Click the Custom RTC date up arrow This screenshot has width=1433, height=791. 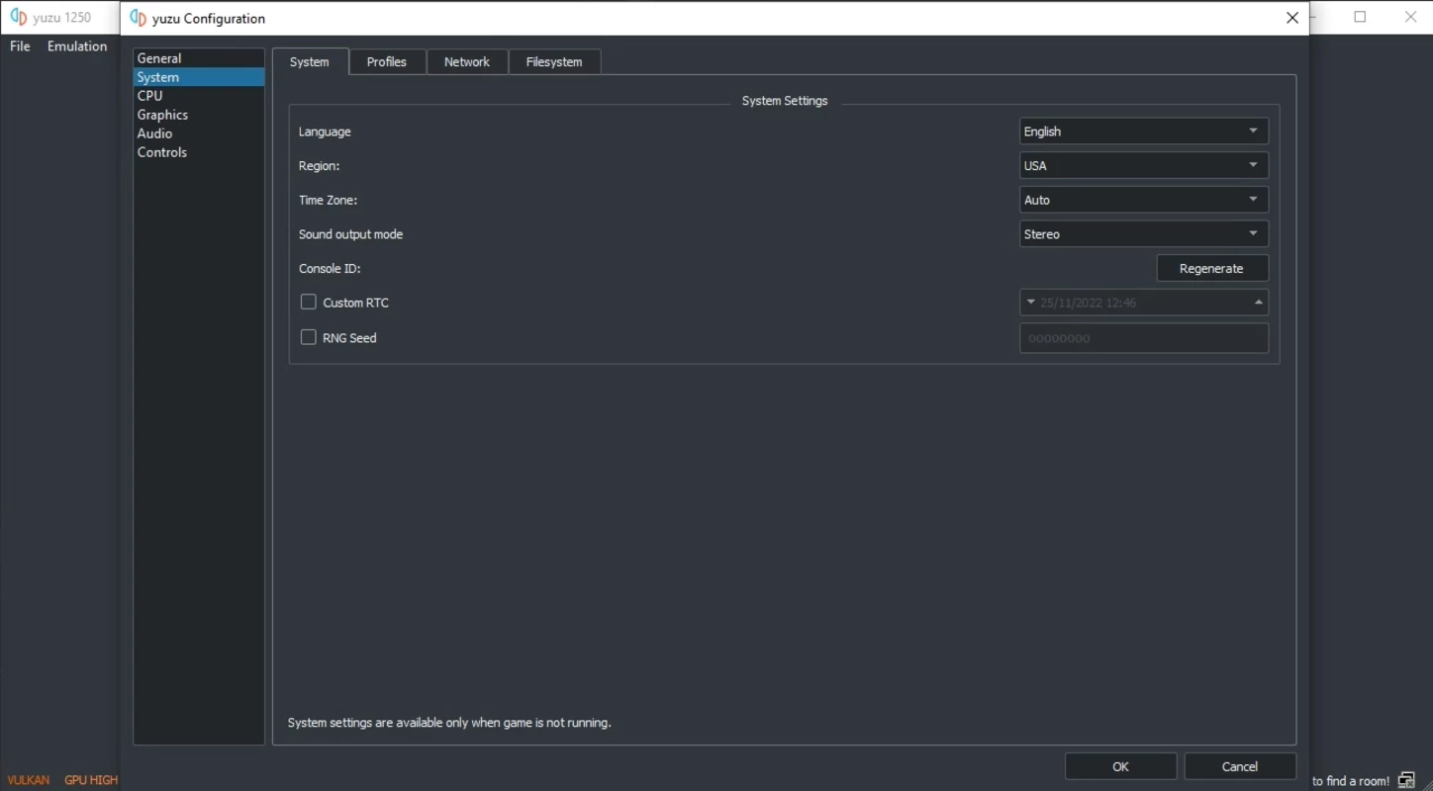pyautogui.click(x=1259, y=303)
